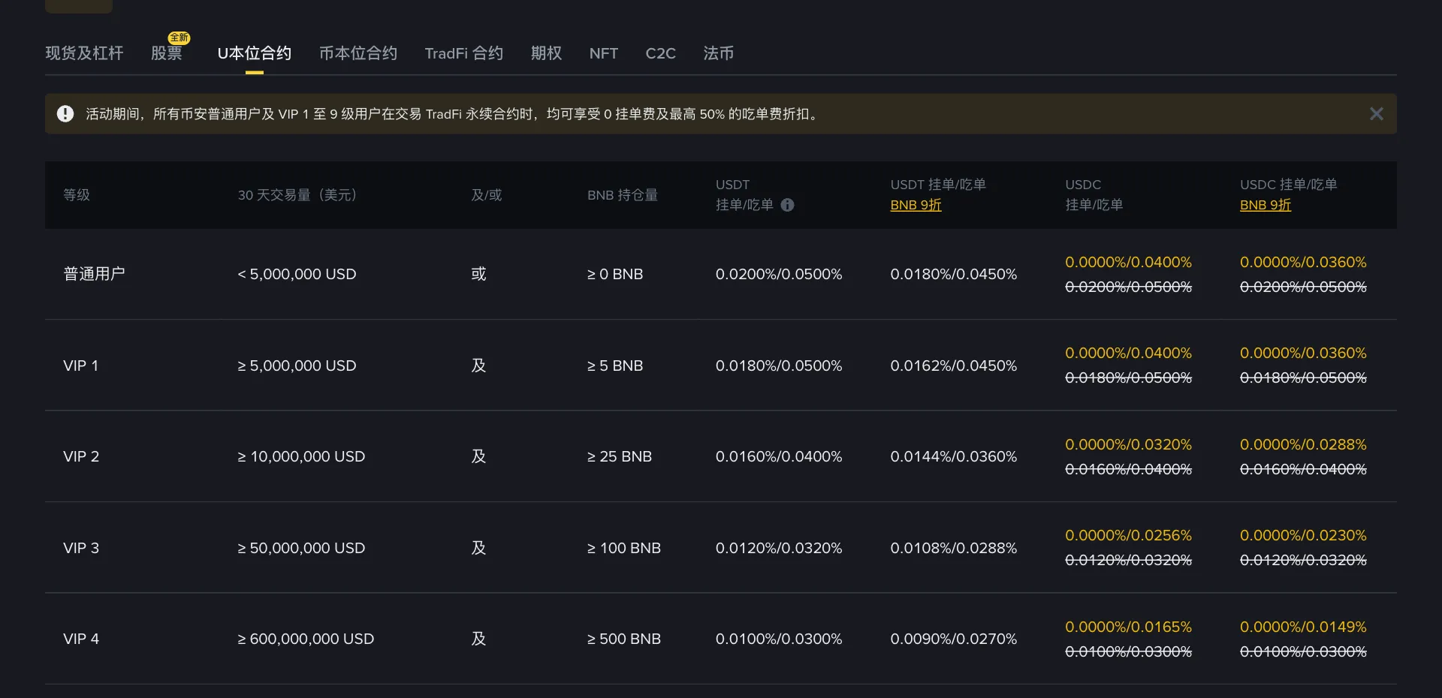Image resolution: width=1442 pixels, height=698 pixels.
Task: Switch to the 法币 tab
Action: tap(718, 53)
